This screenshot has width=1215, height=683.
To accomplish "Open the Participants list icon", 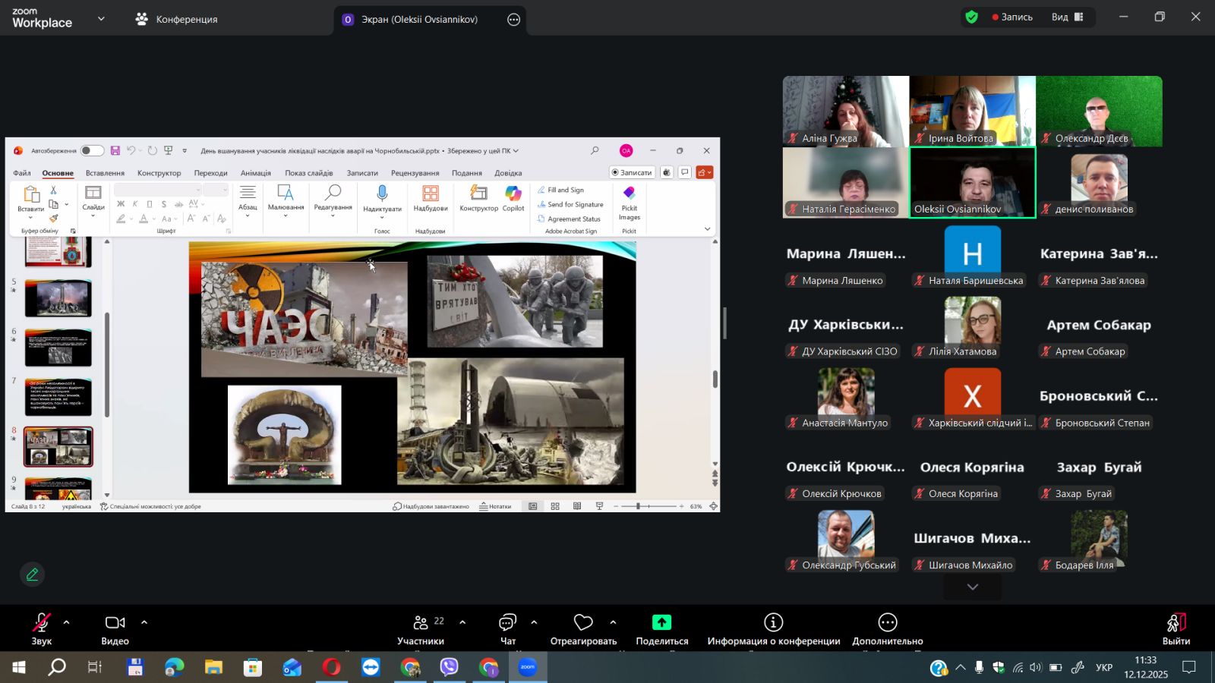I will [421, 622].
